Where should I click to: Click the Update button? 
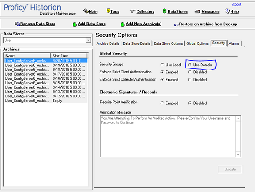tap(230, 169)
